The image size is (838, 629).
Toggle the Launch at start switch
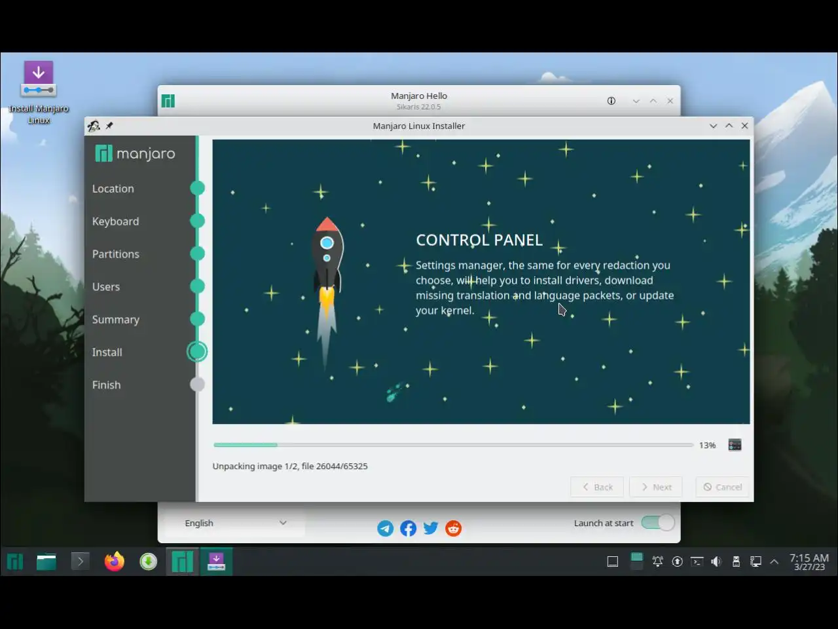click(657, 523)
